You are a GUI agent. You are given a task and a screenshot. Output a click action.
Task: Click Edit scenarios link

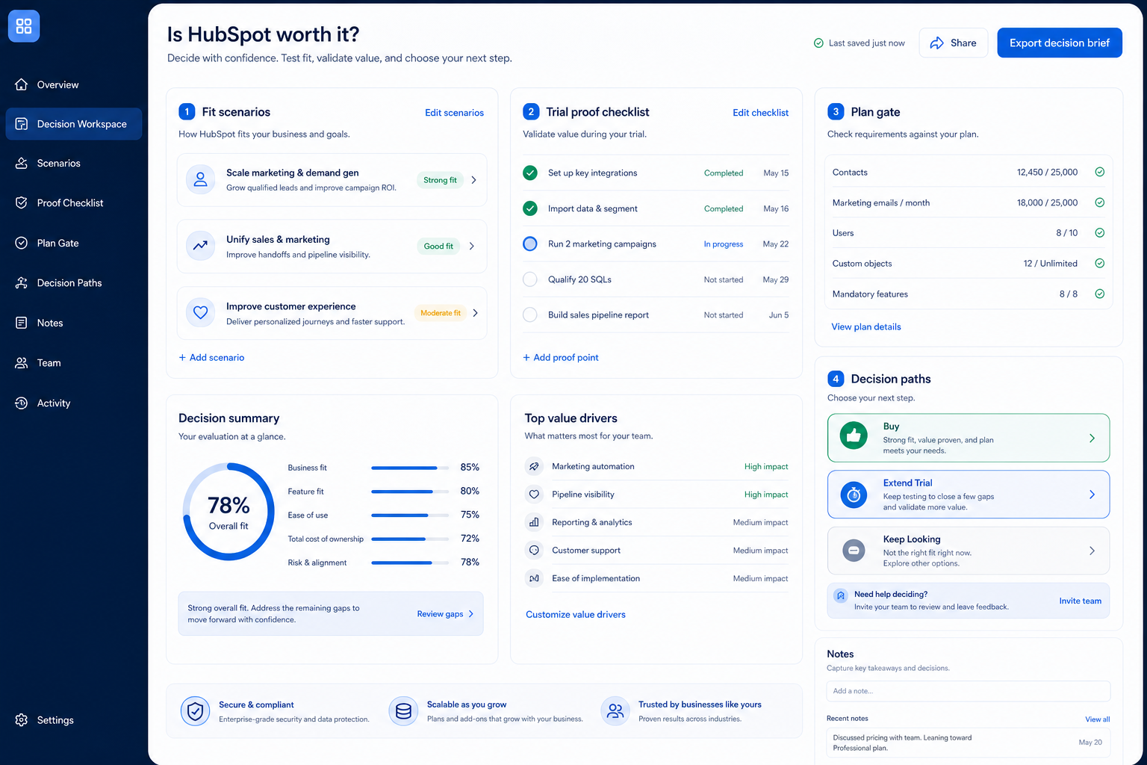(454, 113)
